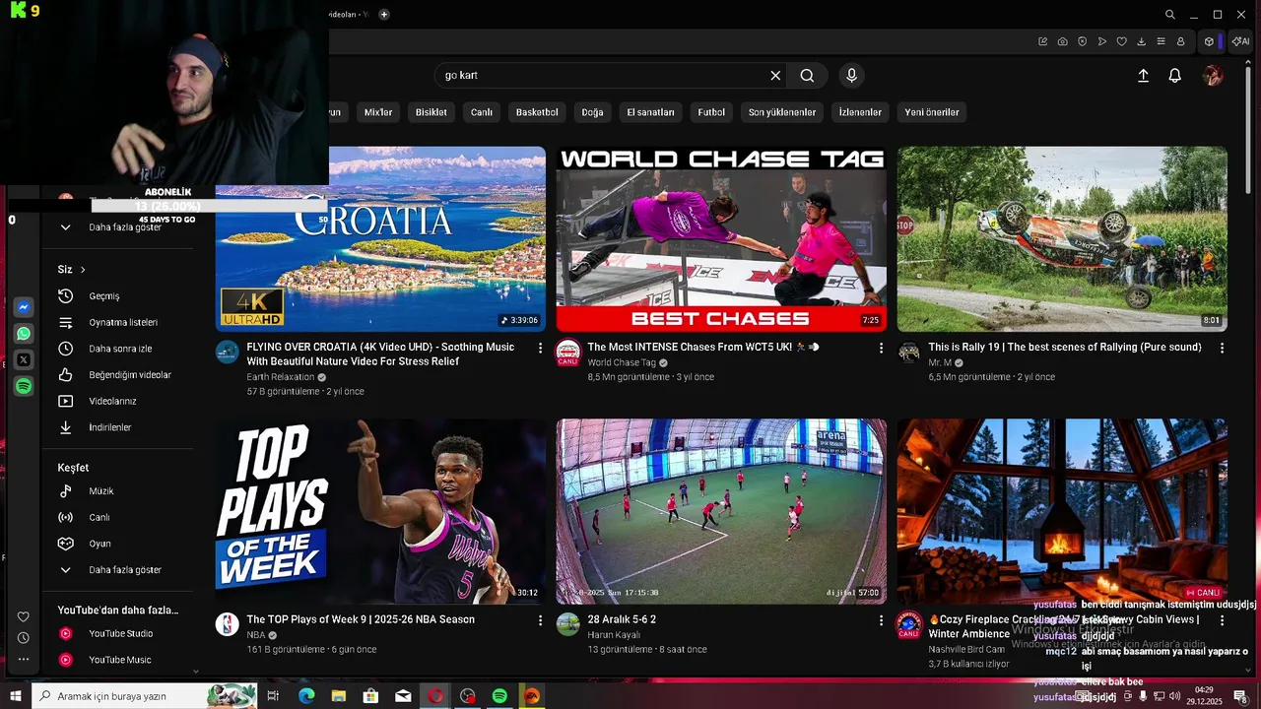Open options menu for Rally 19 video
Viewport: 1261px width, 709px height.
(x=1222, y=348)
